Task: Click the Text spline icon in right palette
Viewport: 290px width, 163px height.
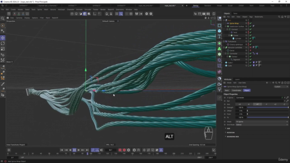Action: coord(219,36)
